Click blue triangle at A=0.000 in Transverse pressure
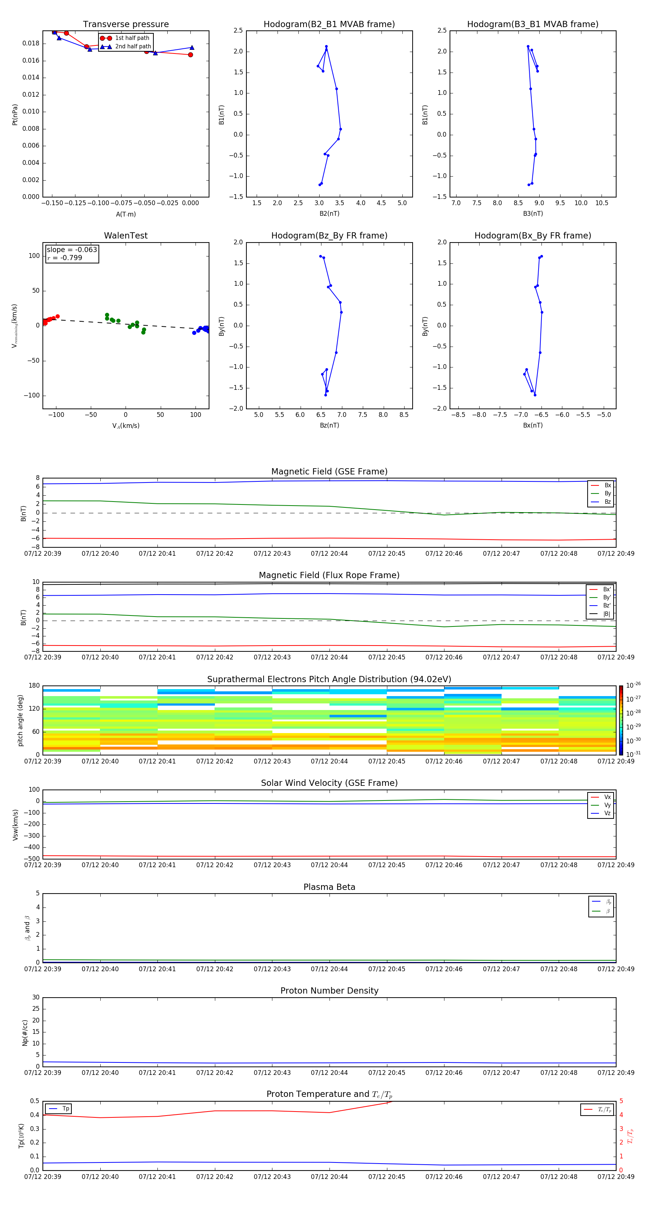This screenshot has width=659, height=1209. [192, 47]
